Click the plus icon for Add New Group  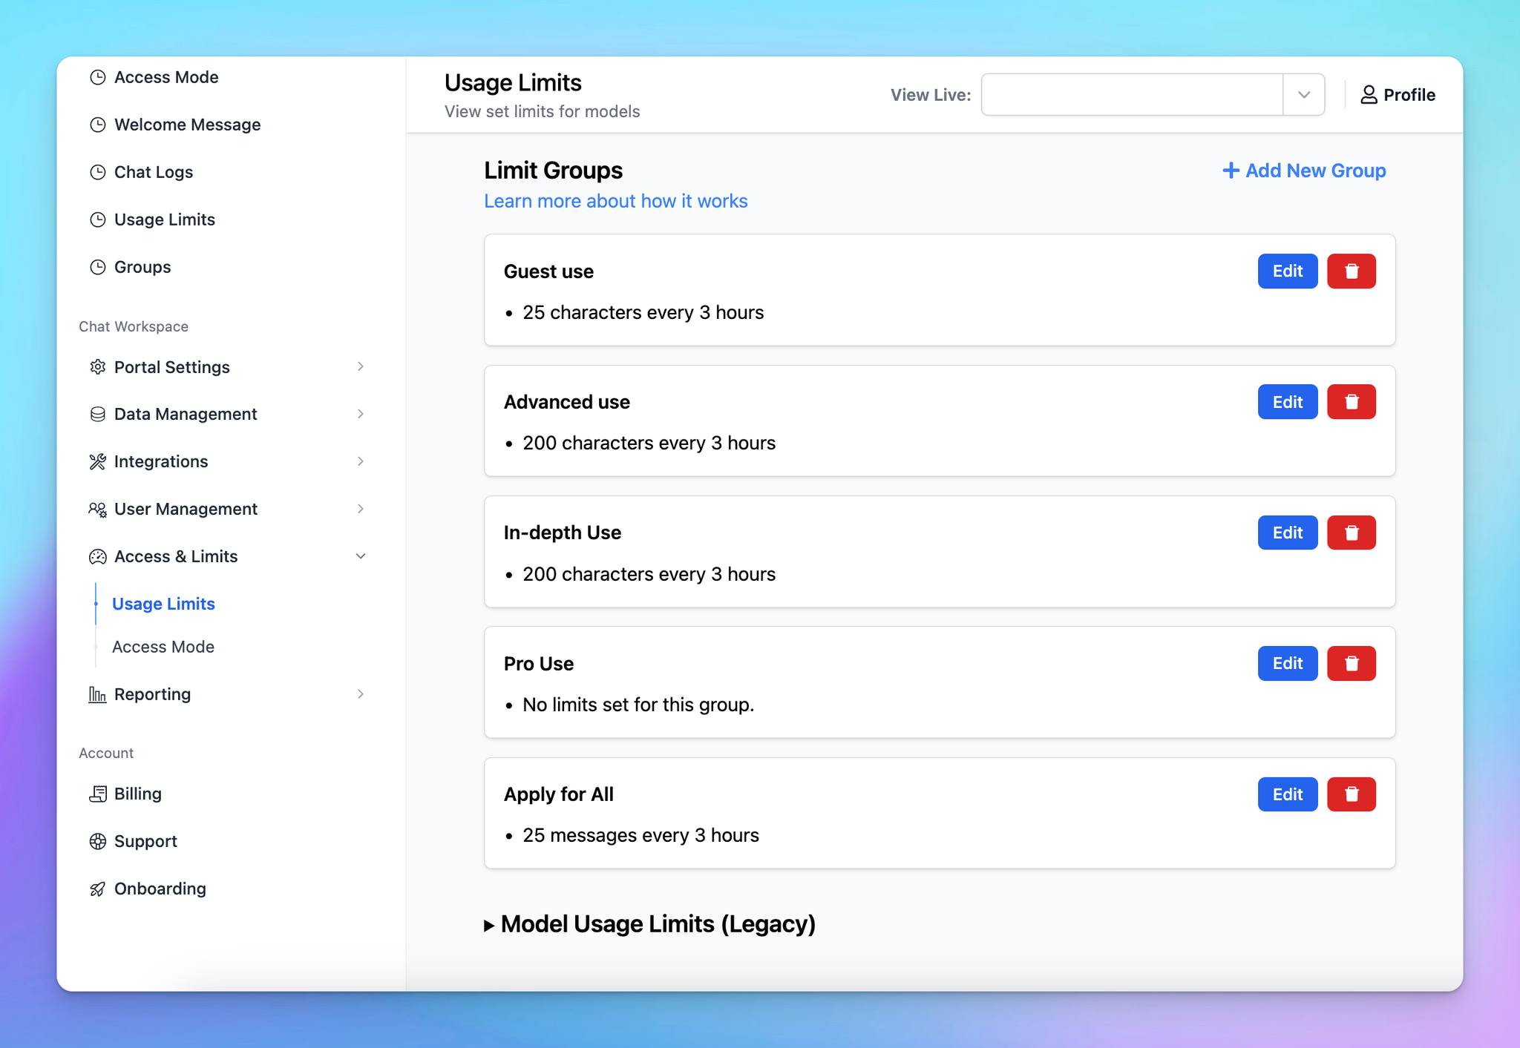click(1231, 171)
